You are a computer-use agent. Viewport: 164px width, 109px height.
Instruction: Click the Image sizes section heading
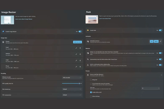(4, 38)
